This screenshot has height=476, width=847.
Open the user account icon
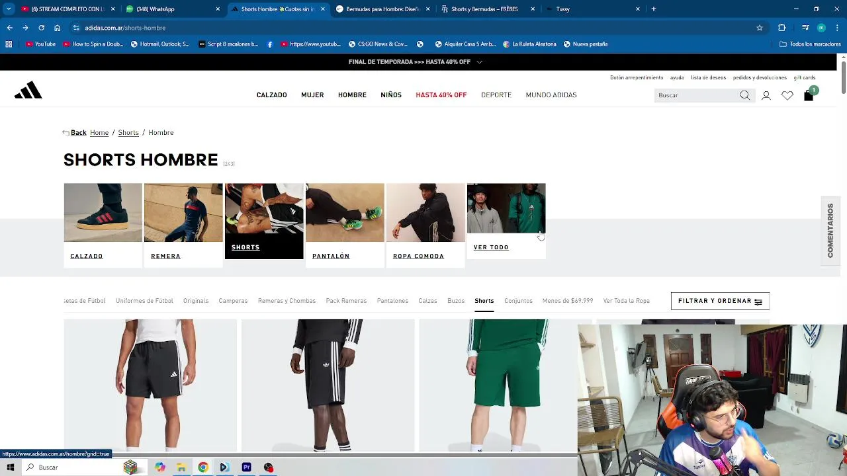pyautogui.click(x=766, y=95)
